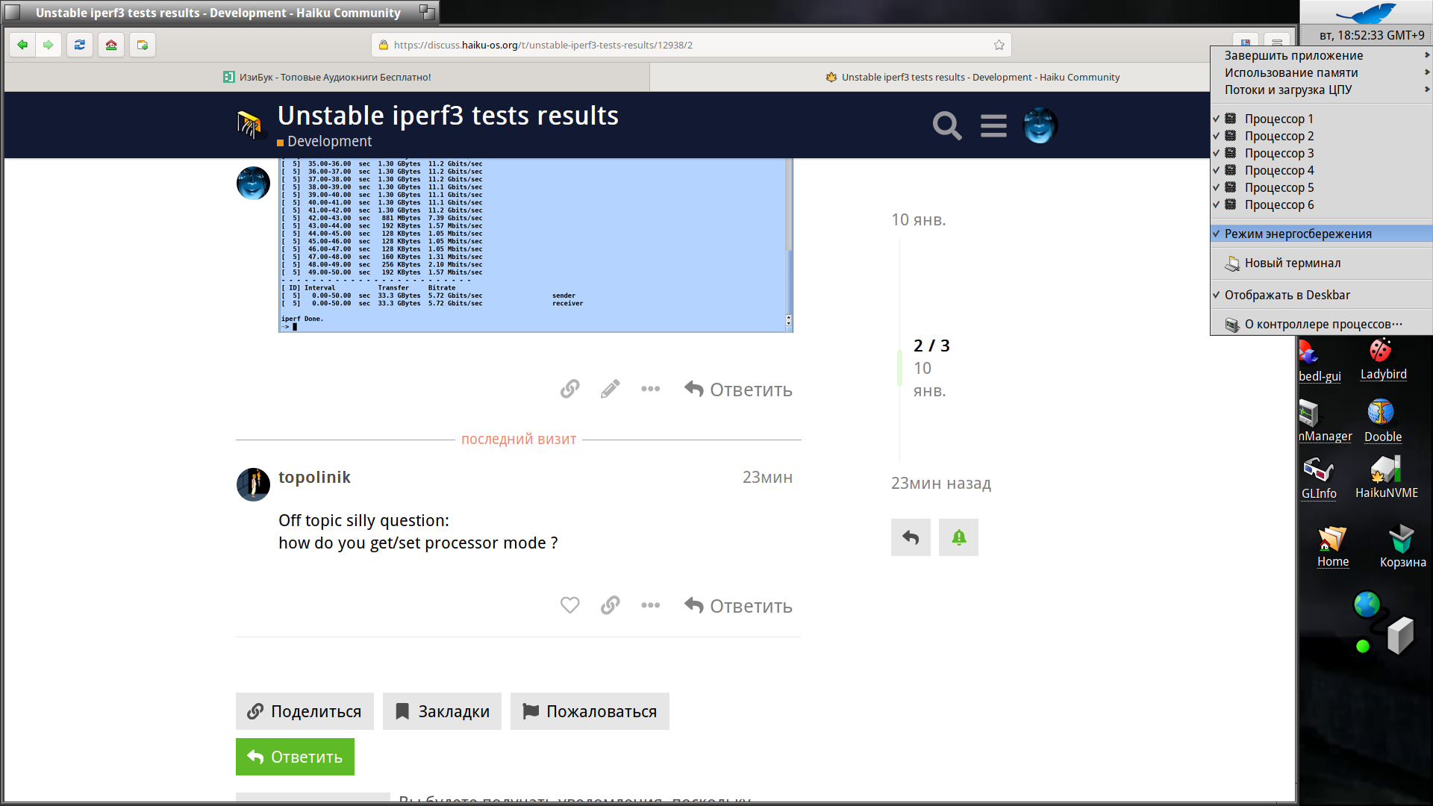Click the Unstable iperf3 tests results heading
1433x806 pixels.
click(448, 116)
